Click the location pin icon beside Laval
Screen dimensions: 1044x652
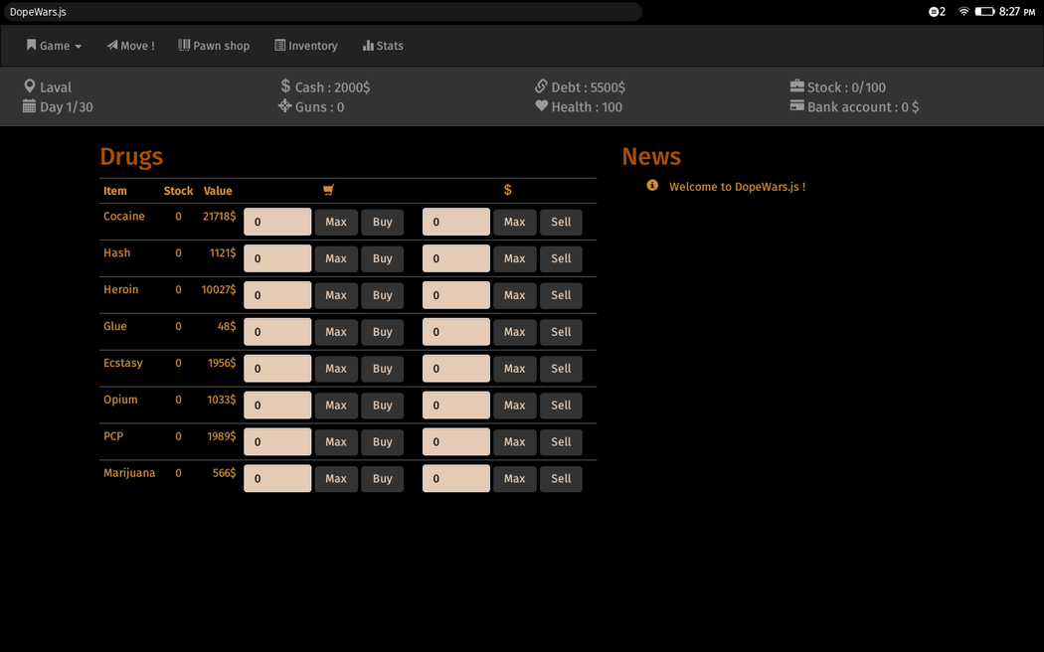coord(30,86)
